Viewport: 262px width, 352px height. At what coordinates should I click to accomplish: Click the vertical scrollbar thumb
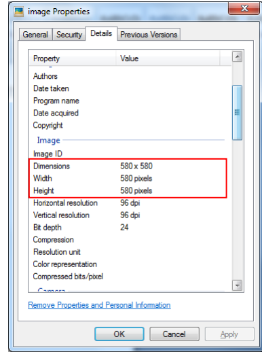(x=237, y=113)
